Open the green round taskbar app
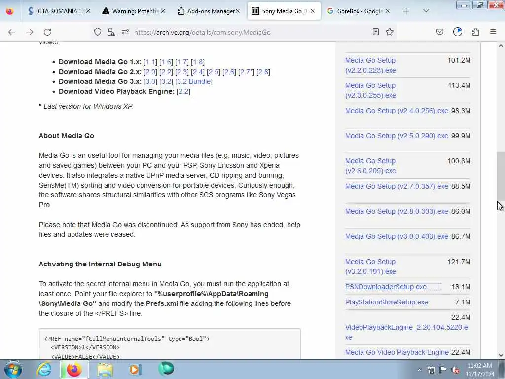Screen dimensions: 505x379 tap(166, 369)
